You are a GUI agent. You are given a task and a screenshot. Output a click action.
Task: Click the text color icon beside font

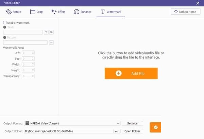tap(51, 32)
